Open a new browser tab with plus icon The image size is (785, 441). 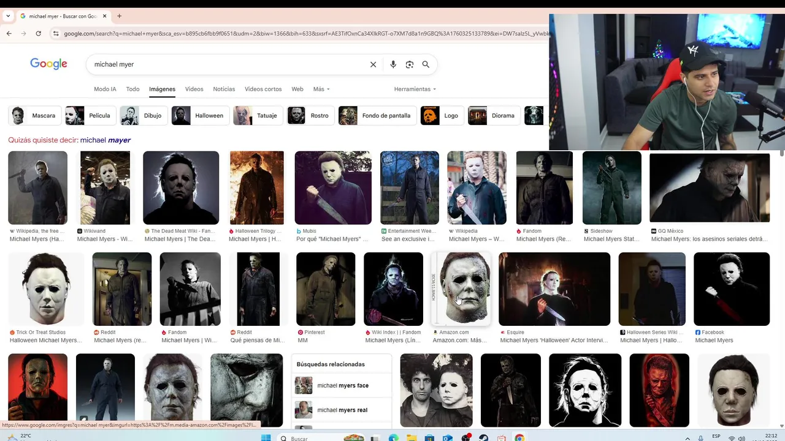pos(119,16)
